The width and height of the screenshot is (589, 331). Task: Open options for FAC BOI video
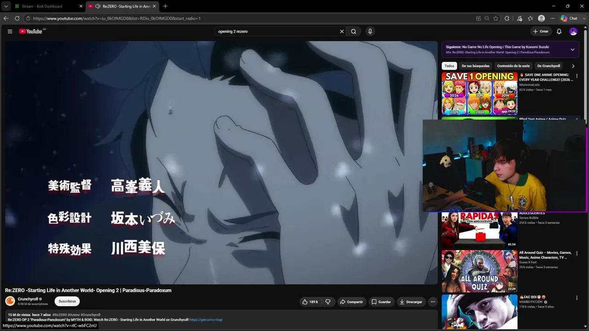pyautogui.click(x=577, y=298)
